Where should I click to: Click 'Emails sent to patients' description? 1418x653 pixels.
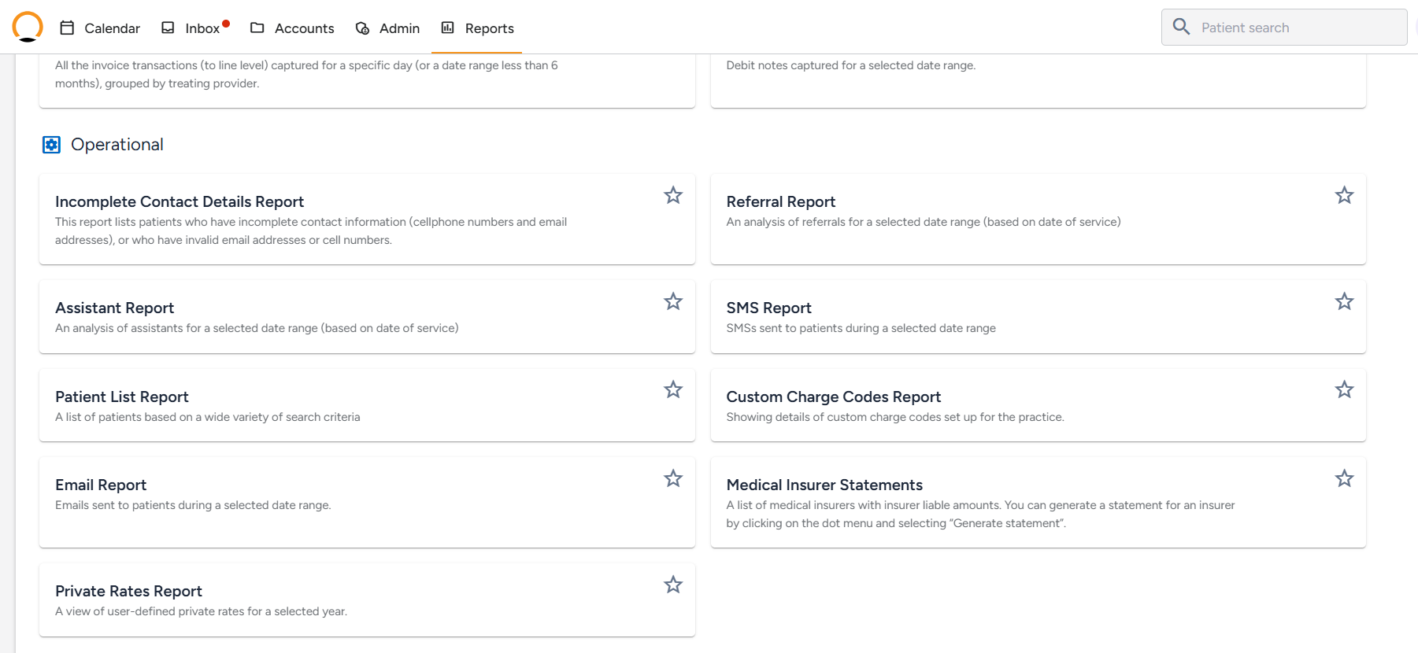click(193, 505)
